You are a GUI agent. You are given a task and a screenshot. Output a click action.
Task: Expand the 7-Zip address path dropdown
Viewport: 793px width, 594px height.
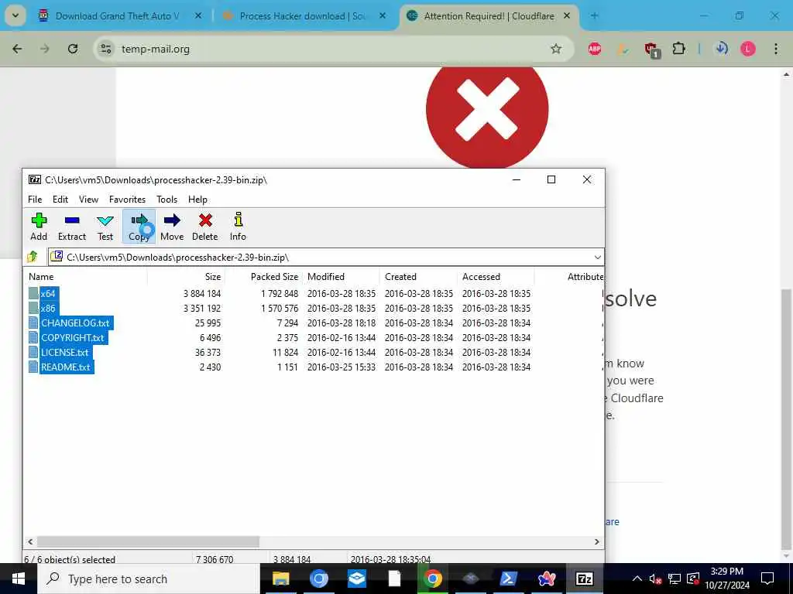[597, 257]
